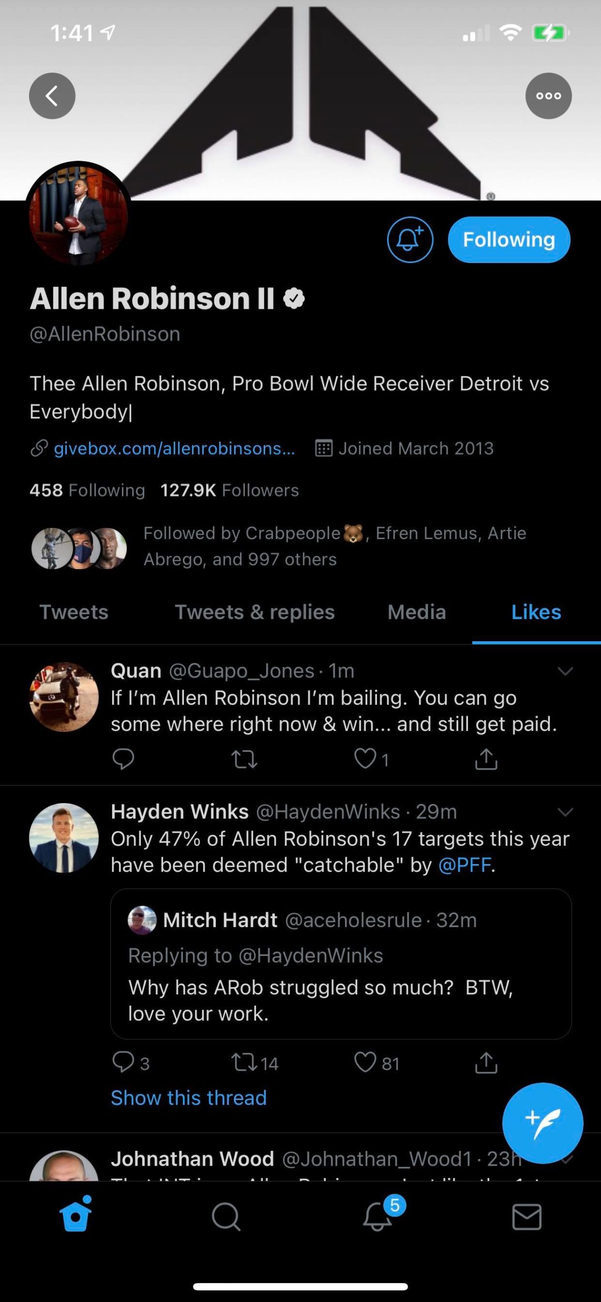Switch to the Tweets tab

[x=74, y=612]
